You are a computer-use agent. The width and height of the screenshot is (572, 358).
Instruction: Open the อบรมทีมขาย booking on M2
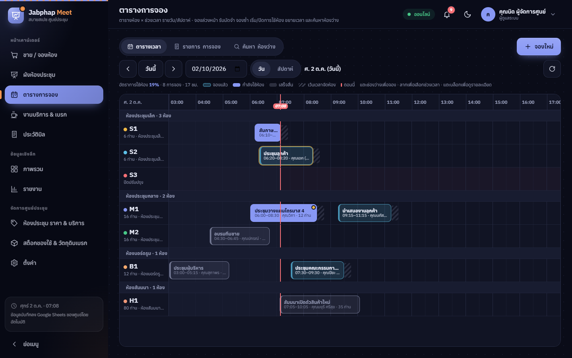pyautogui.click(x=240, y=236)
